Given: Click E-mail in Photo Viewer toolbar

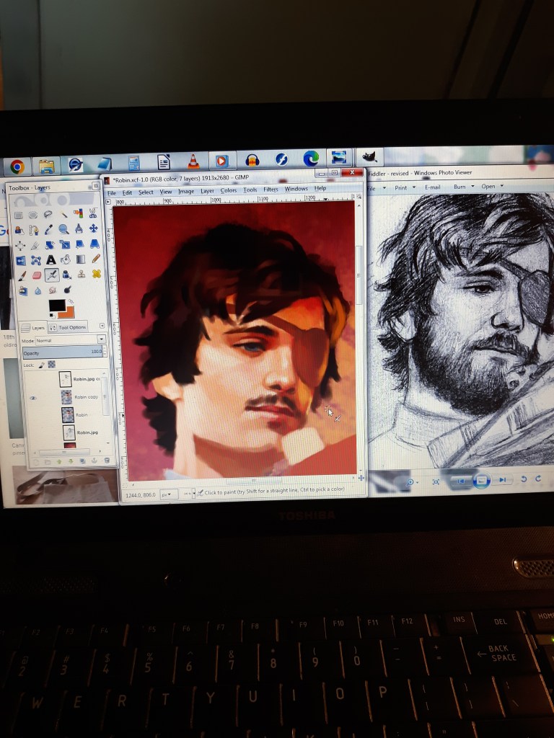Looking at the screenshot, I should point(432,187).
